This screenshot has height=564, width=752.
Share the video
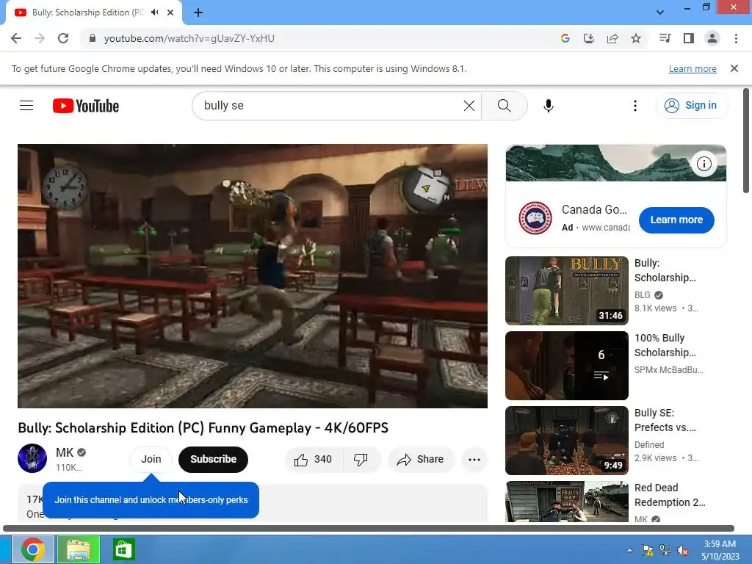tap(421, 460)
